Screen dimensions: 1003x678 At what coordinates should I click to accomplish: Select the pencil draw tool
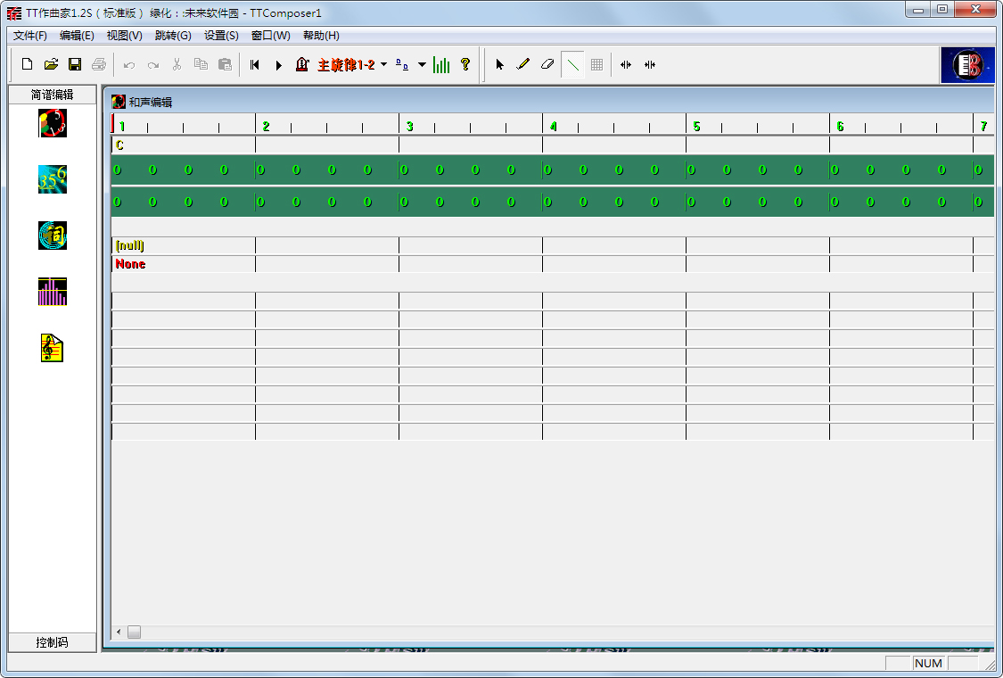point(523,64)
